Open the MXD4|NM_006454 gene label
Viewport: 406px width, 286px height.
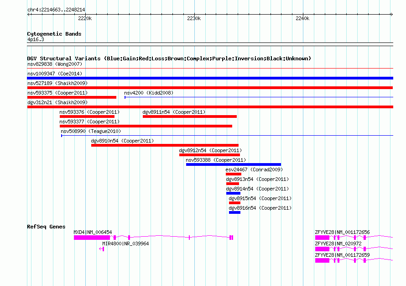point(93,232)
